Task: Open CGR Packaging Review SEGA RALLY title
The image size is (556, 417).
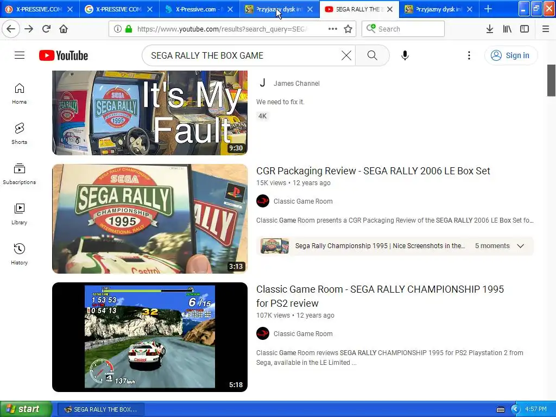Action: click(373, 171)
